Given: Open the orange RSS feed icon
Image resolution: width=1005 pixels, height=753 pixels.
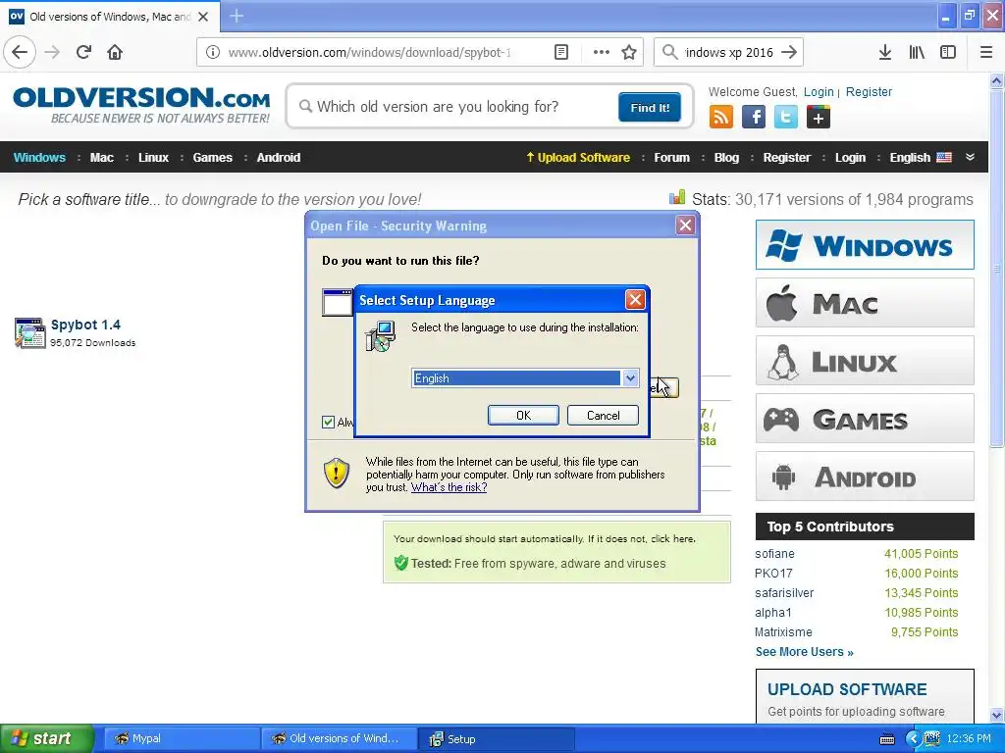Looking at the screenshot, I should [721, 118].
